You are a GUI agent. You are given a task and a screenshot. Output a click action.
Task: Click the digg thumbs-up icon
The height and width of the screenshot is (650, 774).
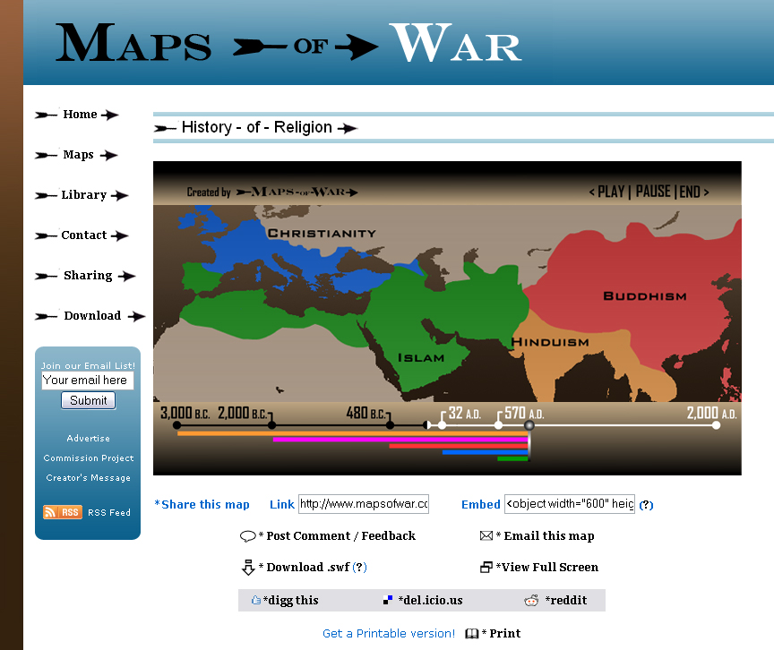[x=256, y=601]
